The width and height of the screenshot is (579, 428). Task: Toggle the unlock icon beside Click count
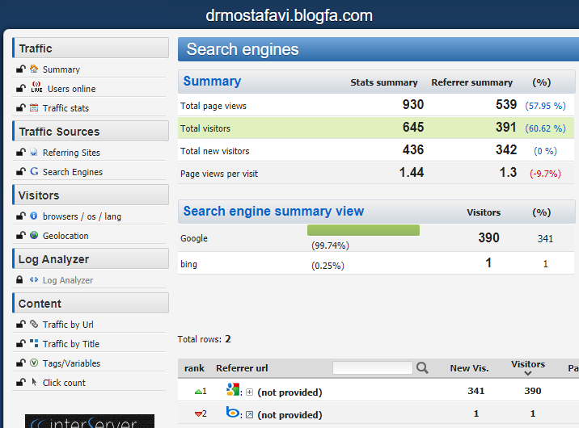point(20,382)
